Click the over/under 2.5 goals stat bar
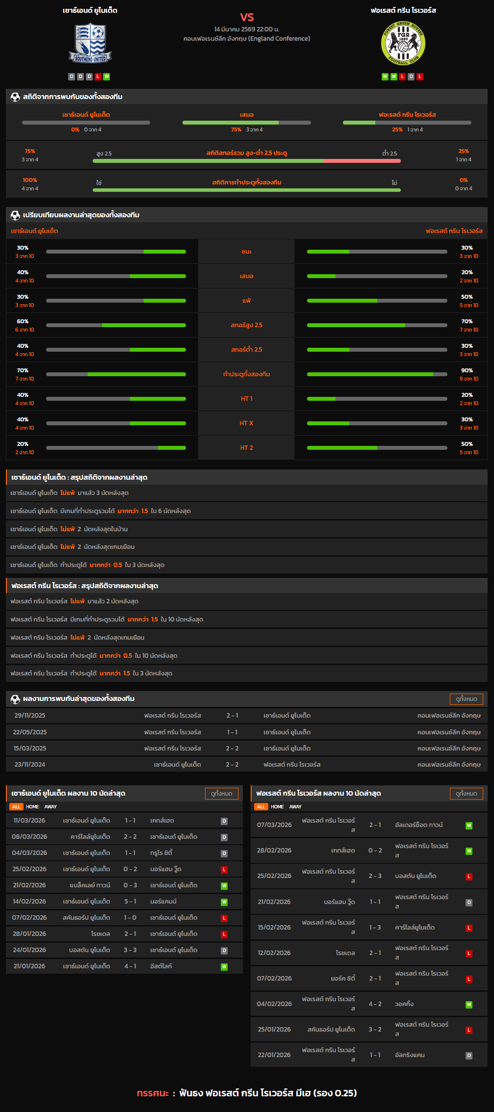This screenshot has height=1112, width=494. coord(247,160)
